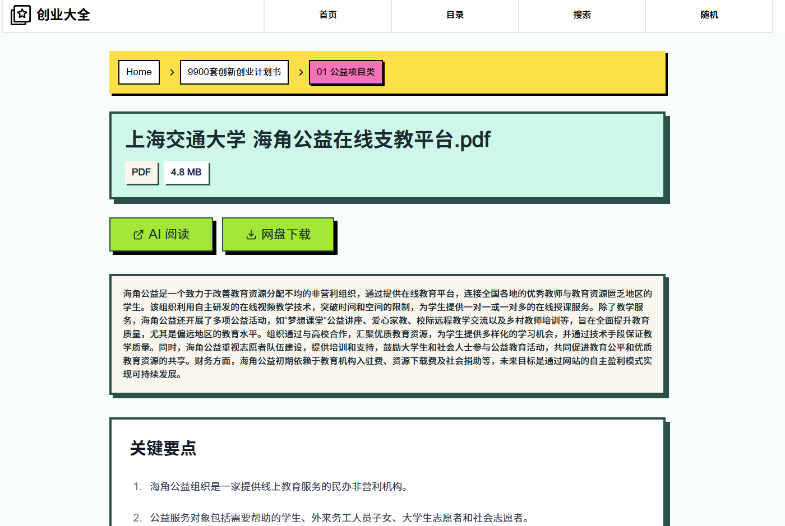The width and height of the screenshot is (785, 526).
Task: Click the summary paragraph starting 海角公益是一个
Action: click(388, 334)
